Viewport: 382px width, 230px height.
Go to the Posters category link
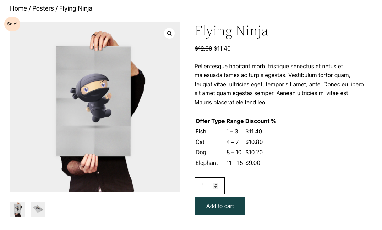tap(43, 8)
